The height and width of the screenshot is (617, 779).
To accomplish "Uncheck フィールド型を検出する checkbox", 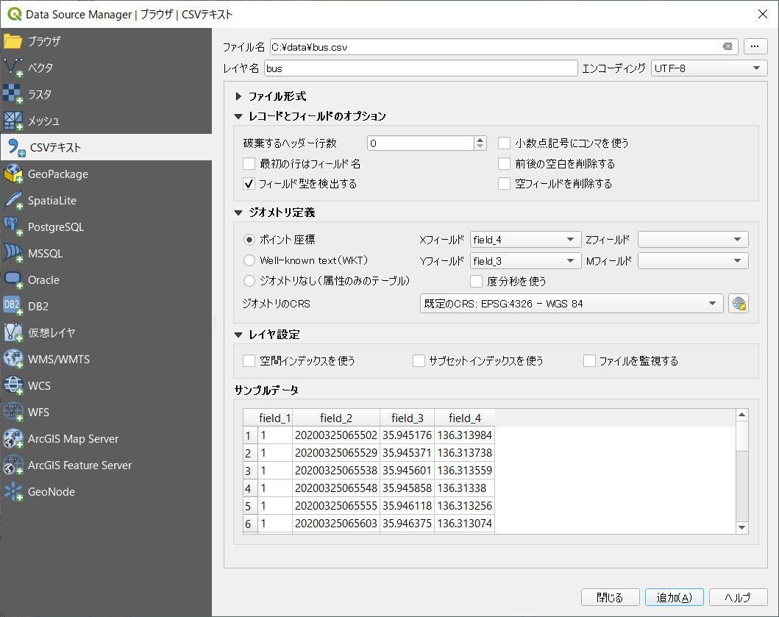I will 249,184.
